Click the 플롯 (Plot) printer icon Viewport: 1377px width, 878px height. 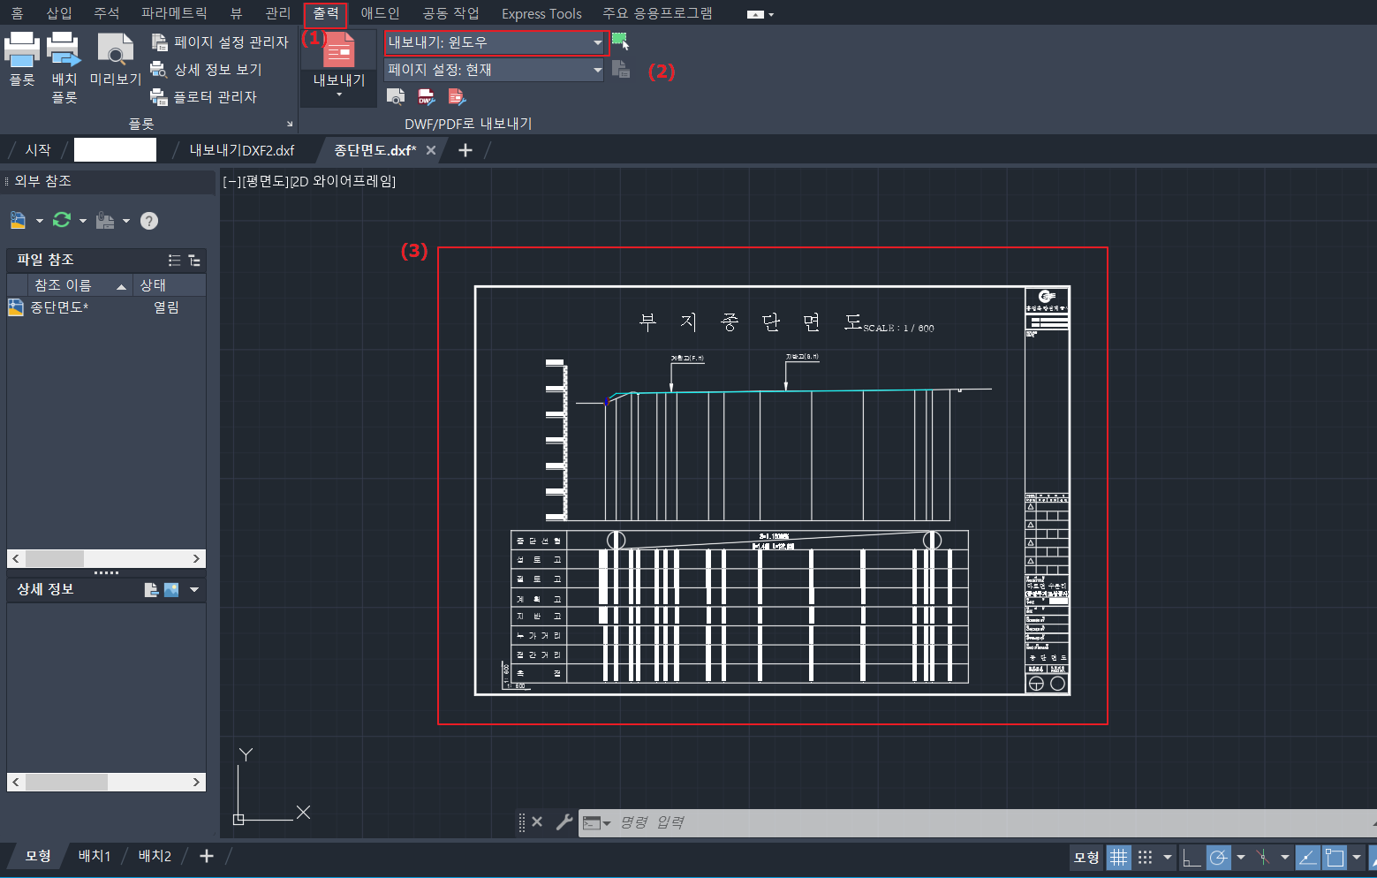pyautogui.click(x=22, y=49)
